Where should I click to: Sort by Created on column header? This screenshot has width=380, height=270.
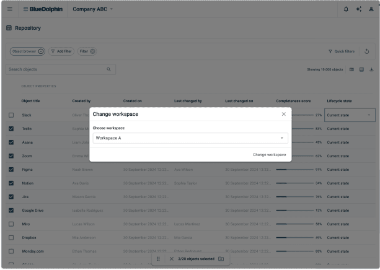(132, 101)
